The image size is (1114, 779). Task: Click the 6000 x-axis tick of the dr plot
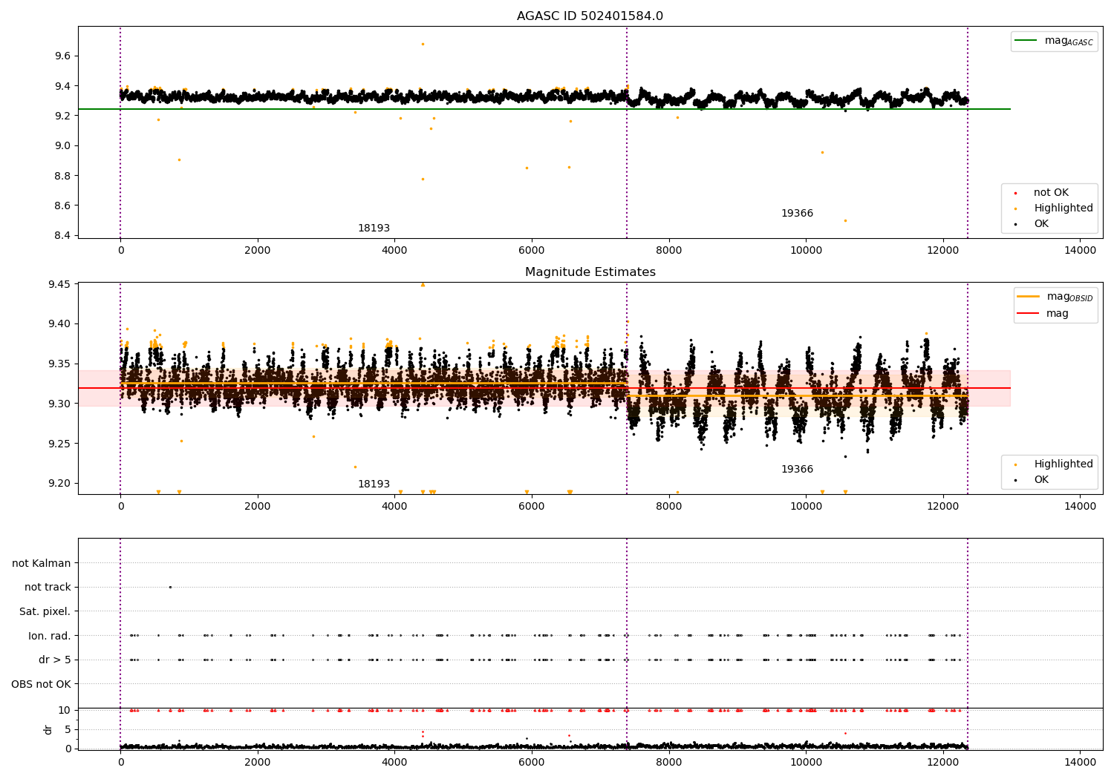(532, 762)
